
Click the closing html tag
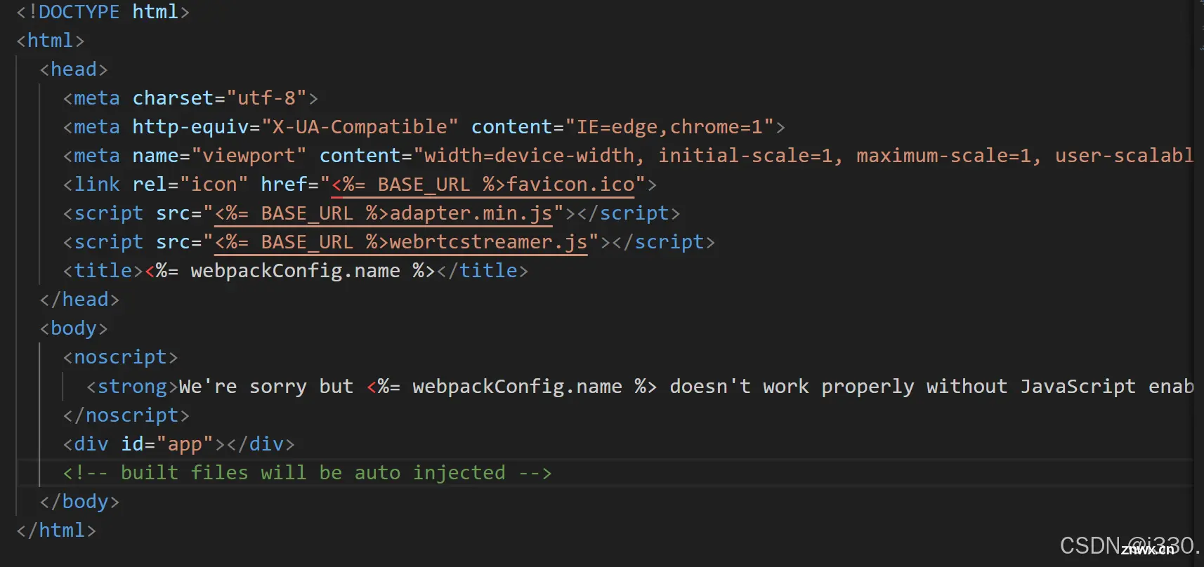55,531
